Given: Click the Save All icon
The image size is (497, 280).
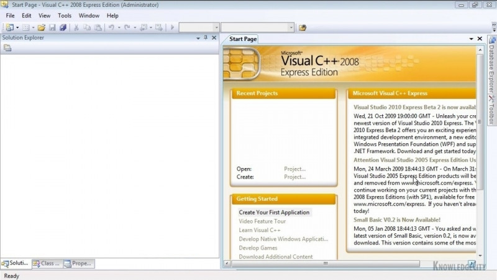Looking at the screenshot, I should [x=63, y=27].
